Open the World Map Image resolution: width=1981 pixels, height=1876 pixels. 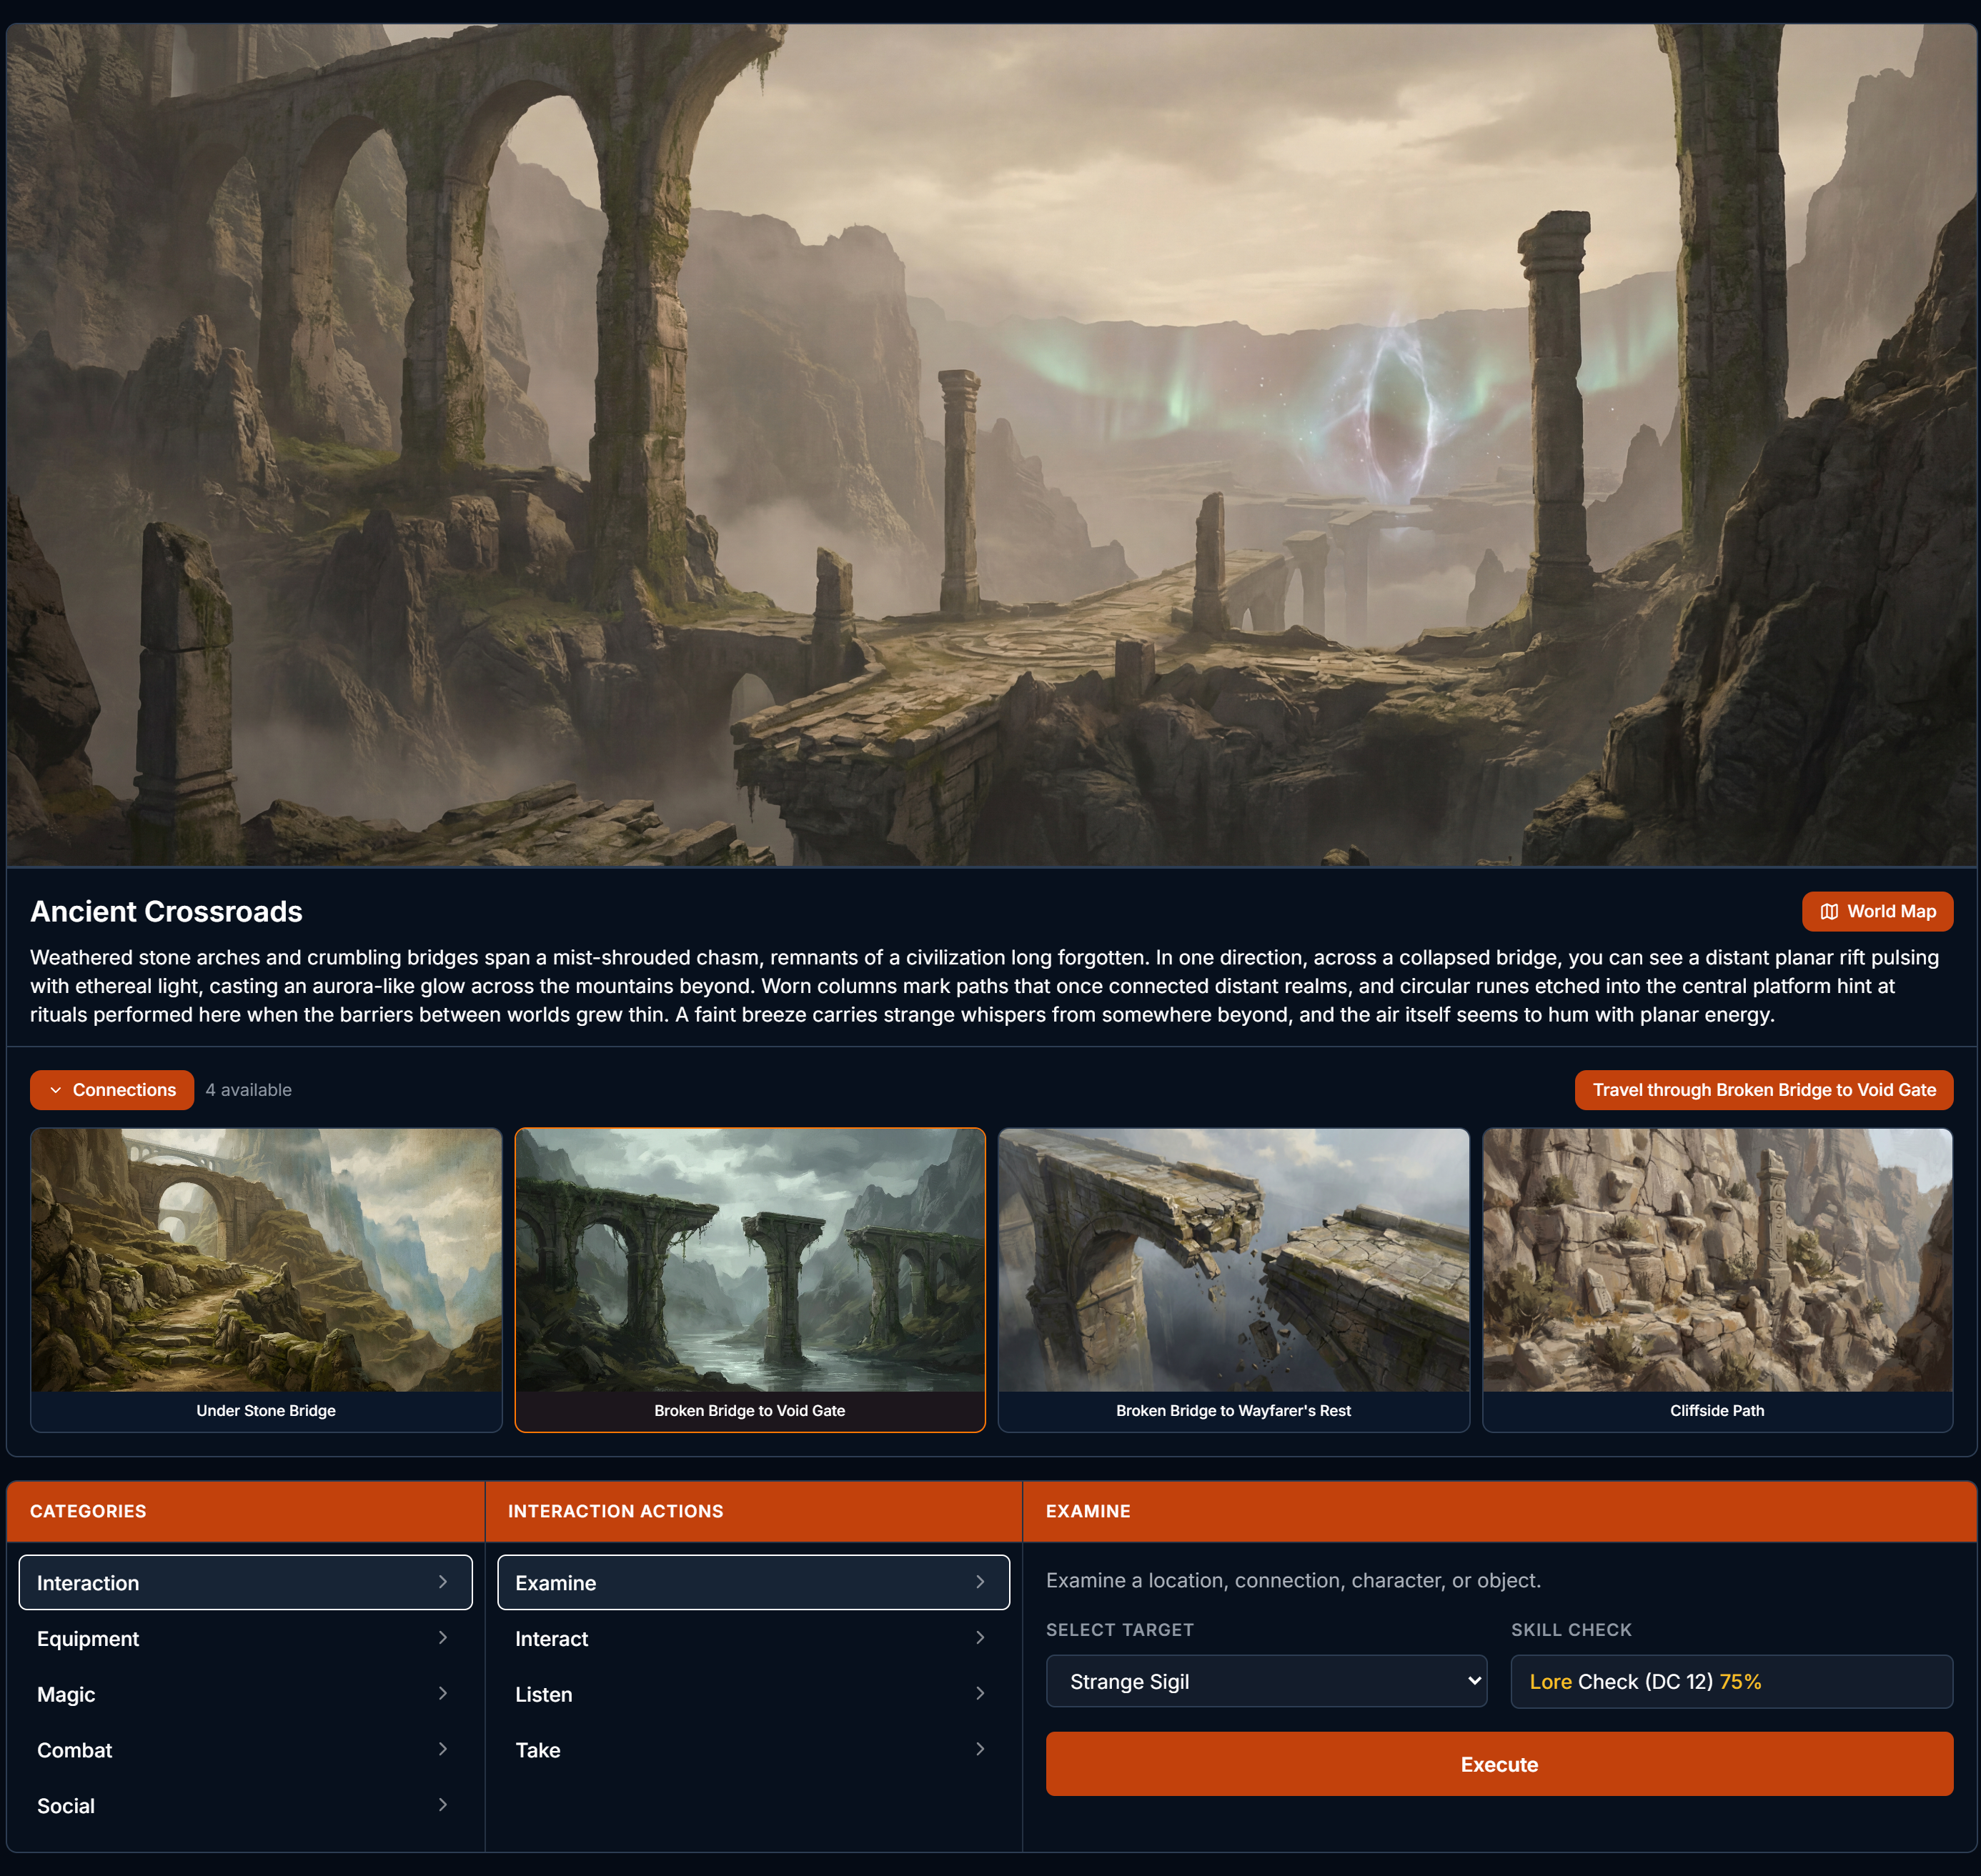(x=1877, y=911)
